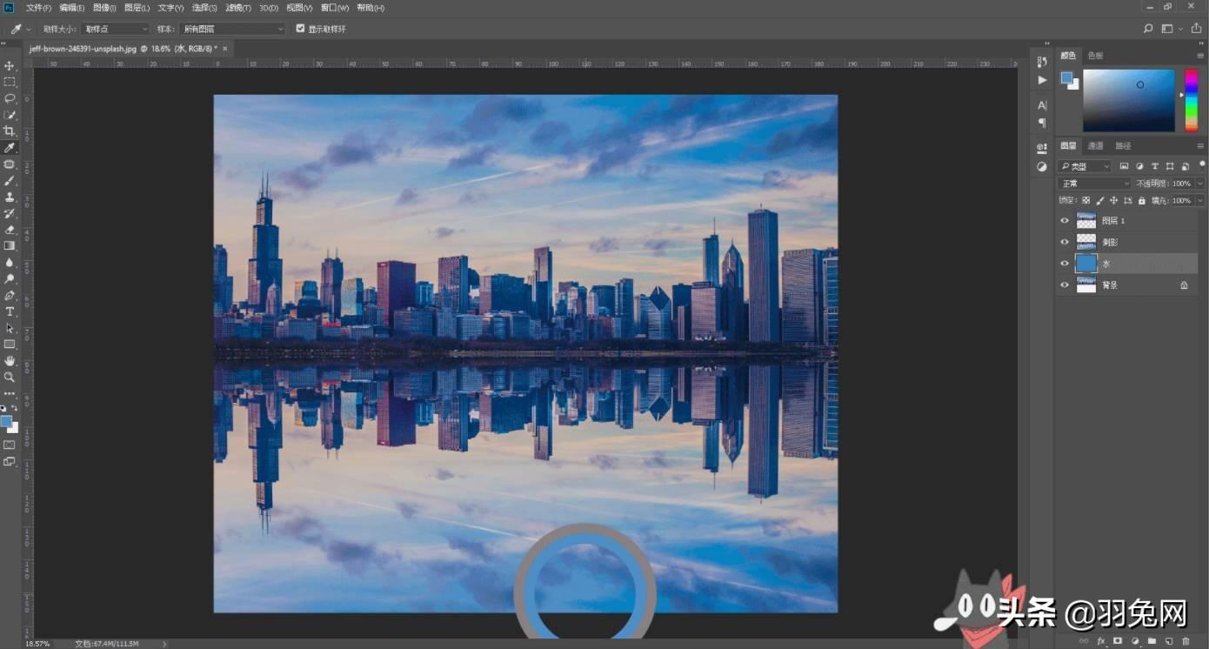This screenshot has width=1209, height=649.
Task: Create new adjustment layer icon
Action: 1135,641
